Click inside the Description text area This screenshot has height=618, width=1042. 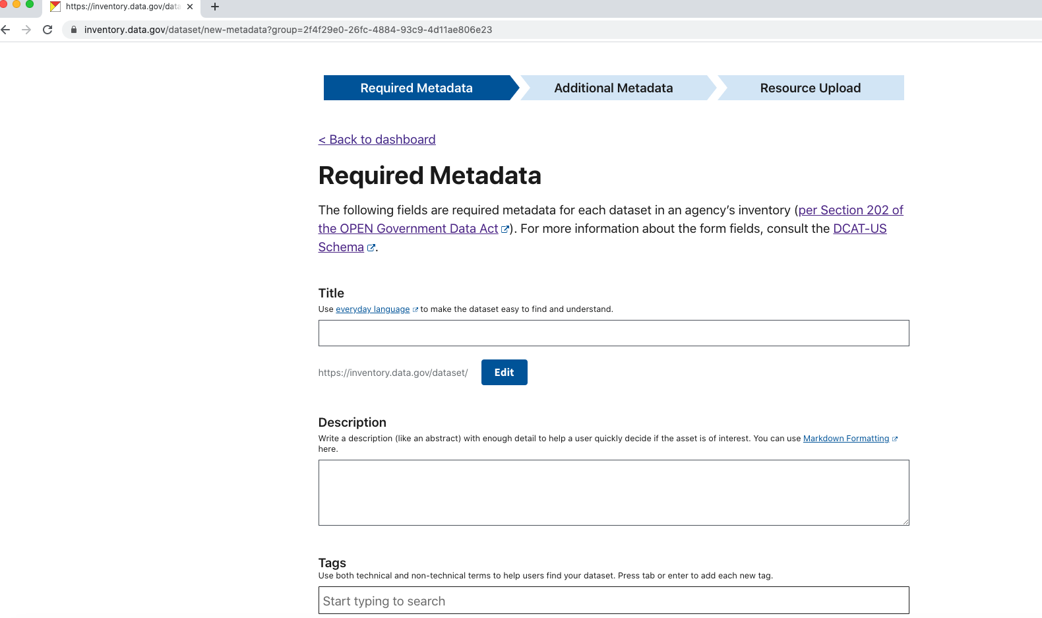pos(613,492)
